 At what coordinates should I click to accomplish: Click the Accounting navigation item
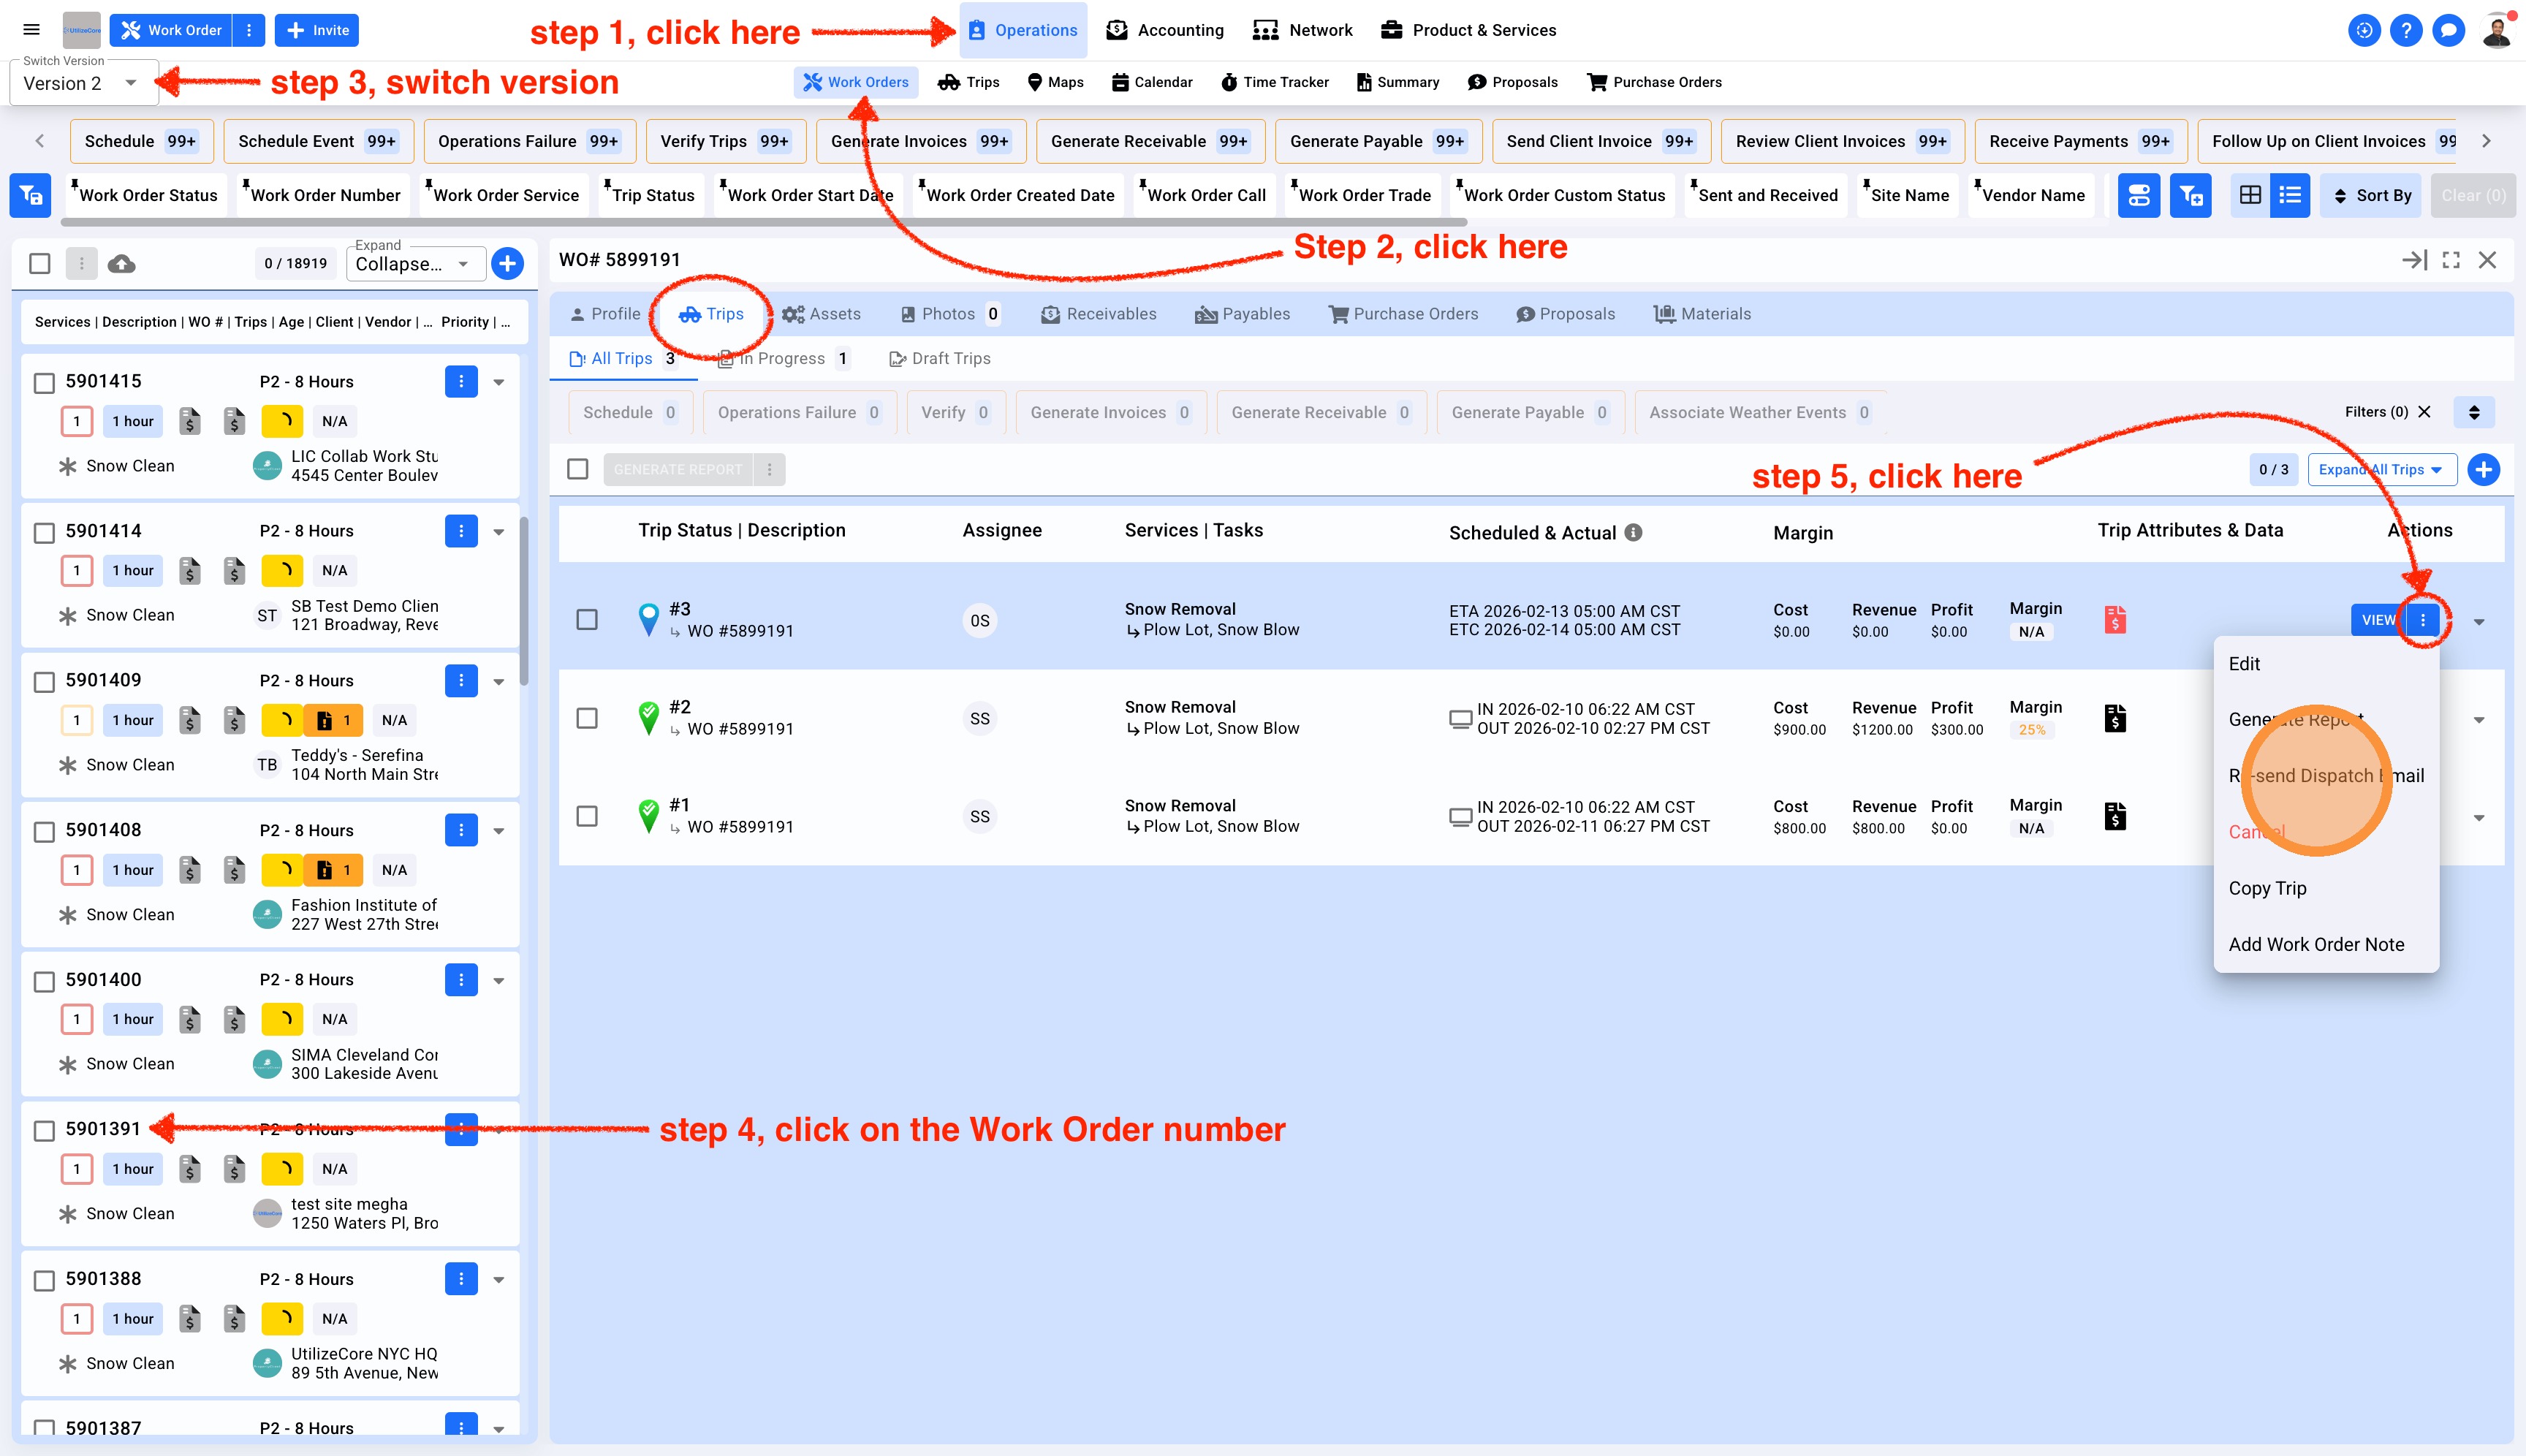coord(1165,30)
